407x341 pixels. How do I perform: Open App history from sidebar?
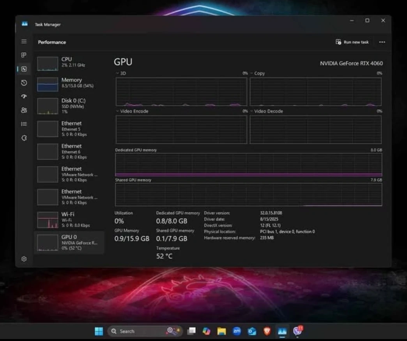pos(24,83)
